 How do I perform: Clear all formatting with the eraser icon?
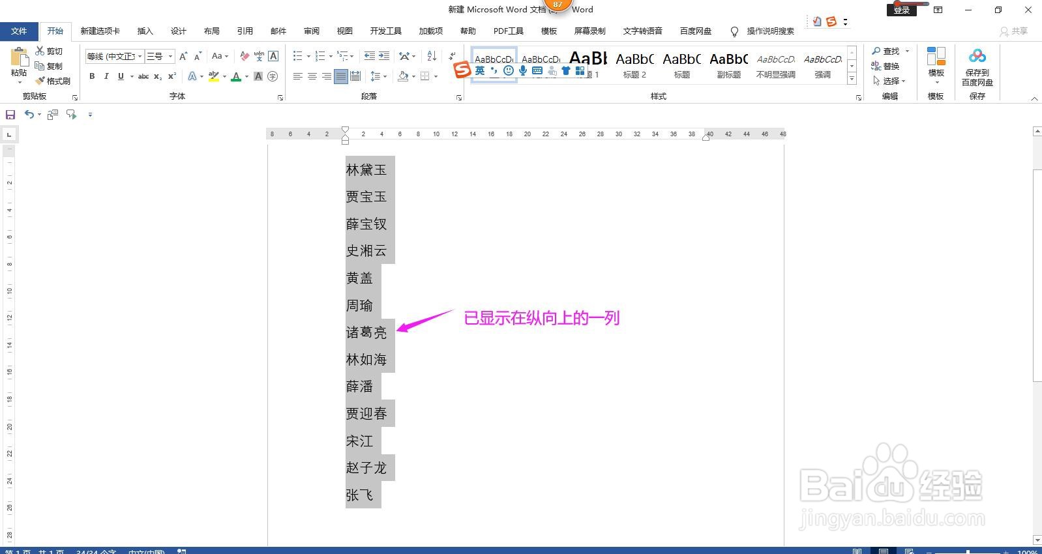pos(245,56)
